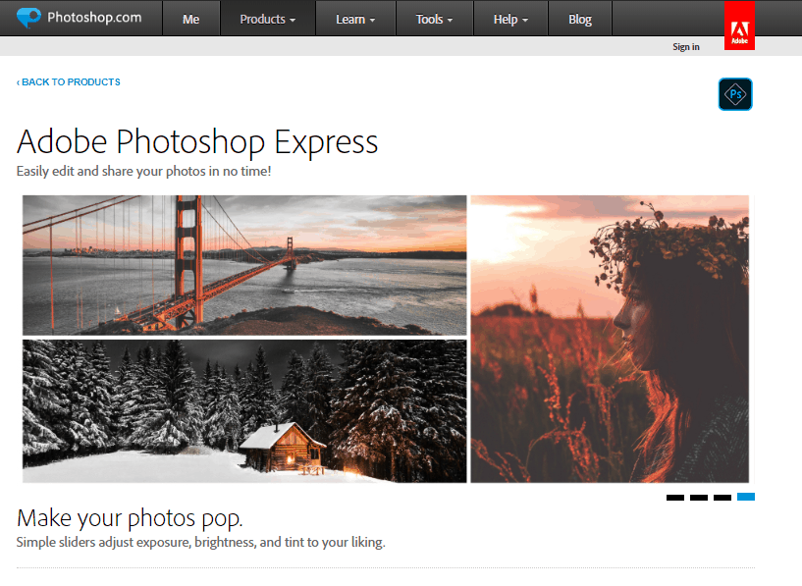The image size is (802, 586).
Task: Click the Photoshop.com site title text
Action: coord(94,18)
